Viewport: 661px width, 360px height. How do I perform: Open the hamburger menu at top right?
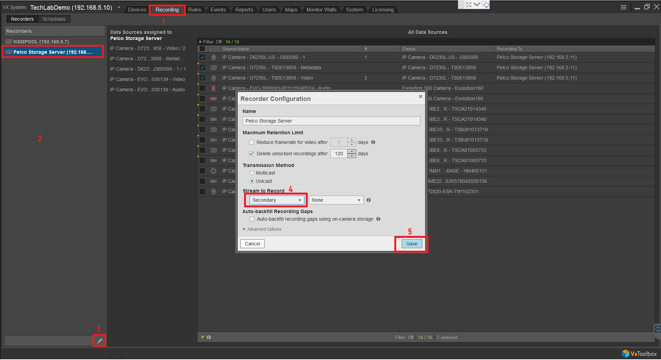[x=623, y=7]
